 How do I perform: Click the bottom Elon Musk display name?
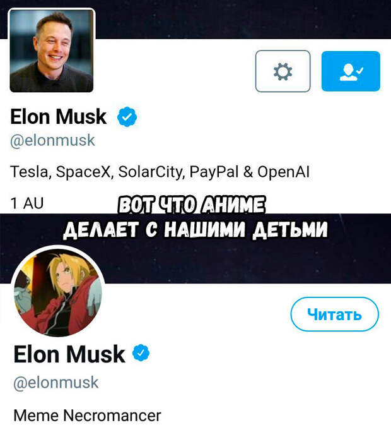pos(69,354)
